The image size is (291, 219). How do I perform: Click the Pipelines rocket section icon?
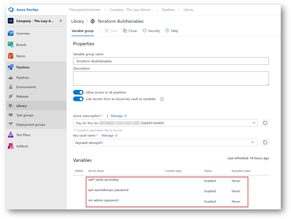point(11,67)
